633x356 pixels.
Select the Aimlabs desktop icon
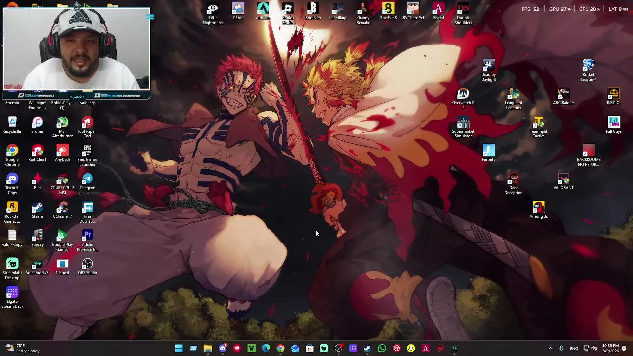click(263, 11)
